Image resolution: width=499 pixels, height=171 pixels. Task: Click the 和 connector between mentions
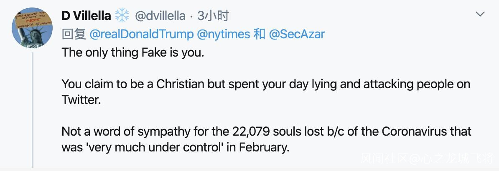coord(259,34)
